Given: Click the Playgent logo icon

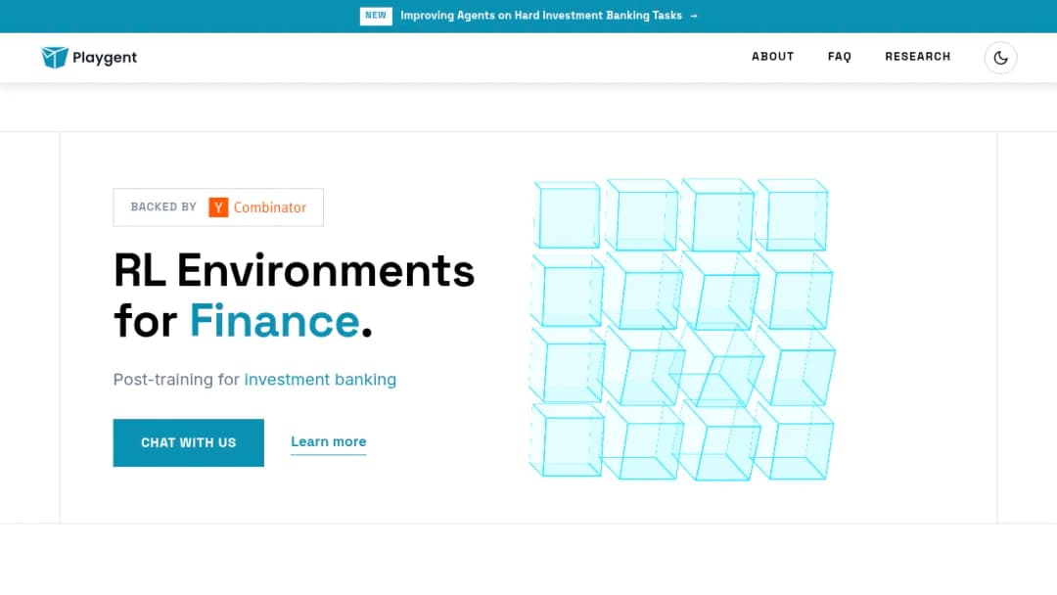Looking at the screenshot, I should click(55, 58).
